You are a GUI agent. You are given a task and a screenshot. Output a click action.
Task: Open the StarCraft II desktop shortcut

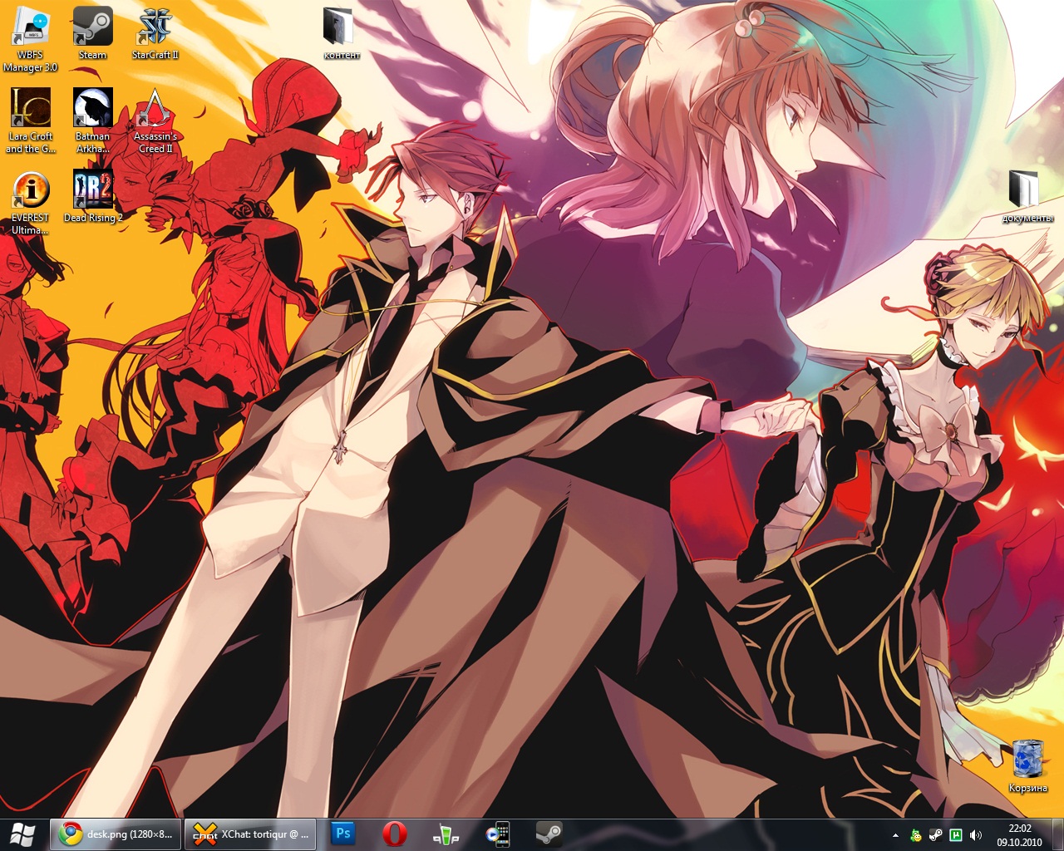(155, 33)
